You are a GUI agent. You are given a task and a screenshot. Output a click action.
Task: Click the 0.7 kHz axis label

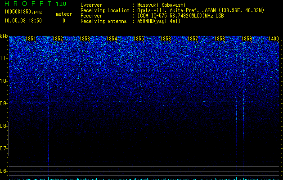click(4, 148)
